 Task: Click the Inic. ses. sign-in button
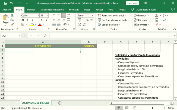[x=132, y=3]
